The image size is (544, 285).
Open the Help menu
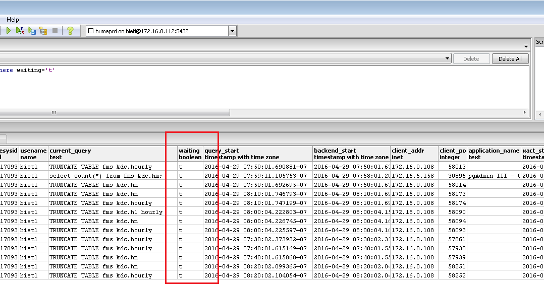pyautogui.click(x=13, y=20)
